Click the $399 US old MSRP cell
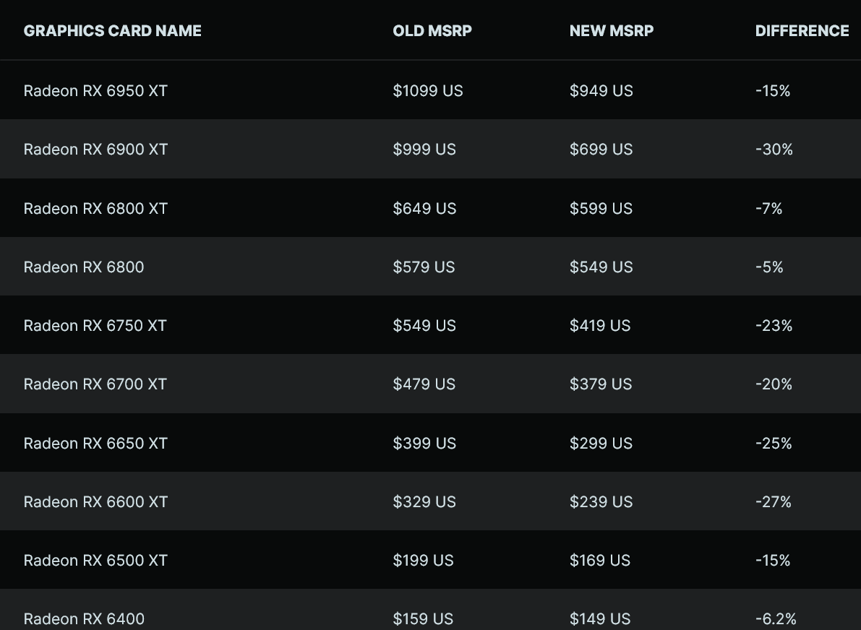 424,444
